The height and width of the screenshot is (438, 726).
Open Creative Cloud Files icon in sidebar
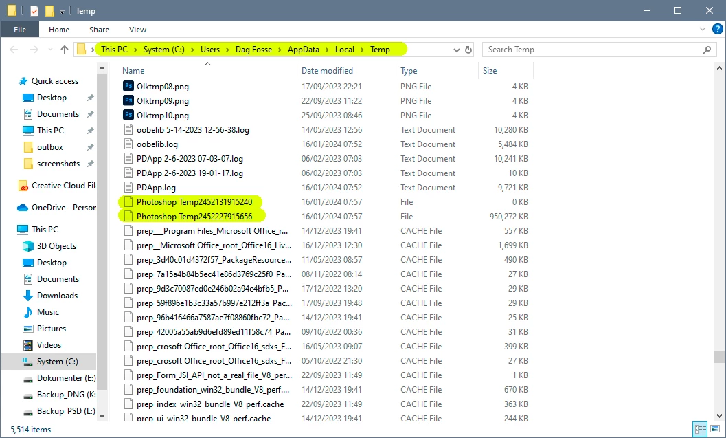(x=23, y=186)
